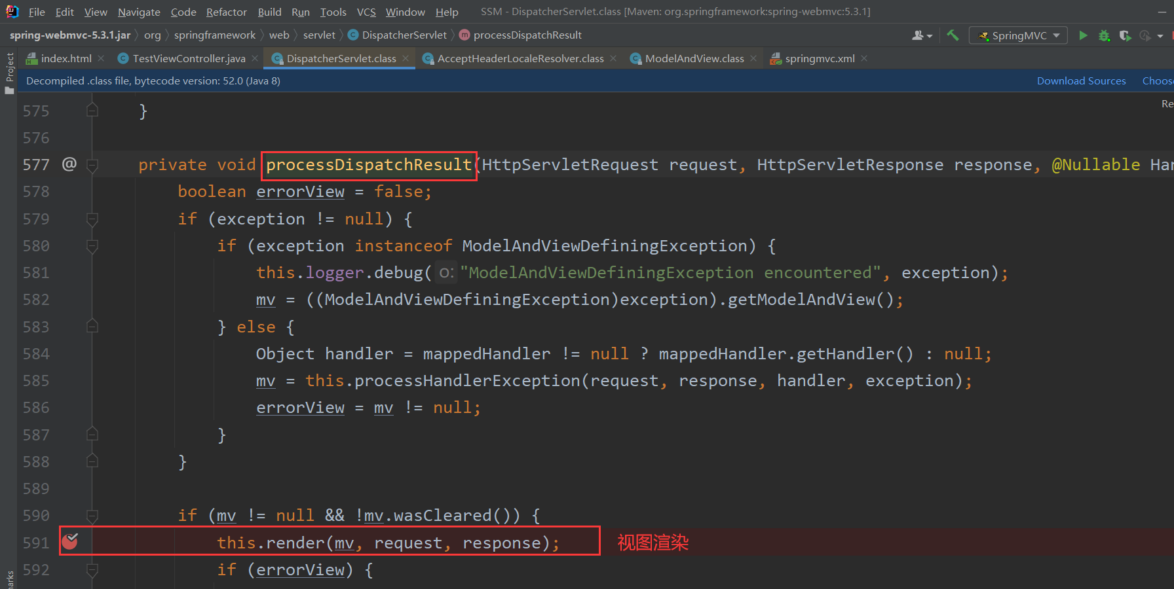Click line number 584 in the gutter
The width and height of the screenshot is (1174, 589).
[x=36, y=354]
